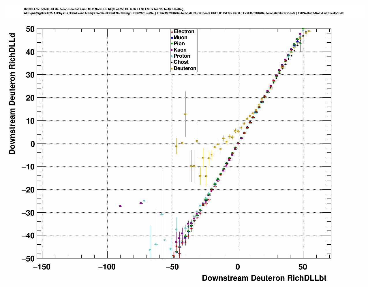
Task: Click the red Electron triangle legend marker
Action: tap(172, 32)
